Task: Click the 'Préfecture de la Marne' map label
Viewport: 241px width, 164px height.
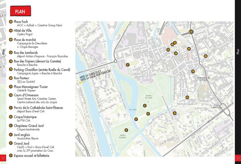Action: 203,79
